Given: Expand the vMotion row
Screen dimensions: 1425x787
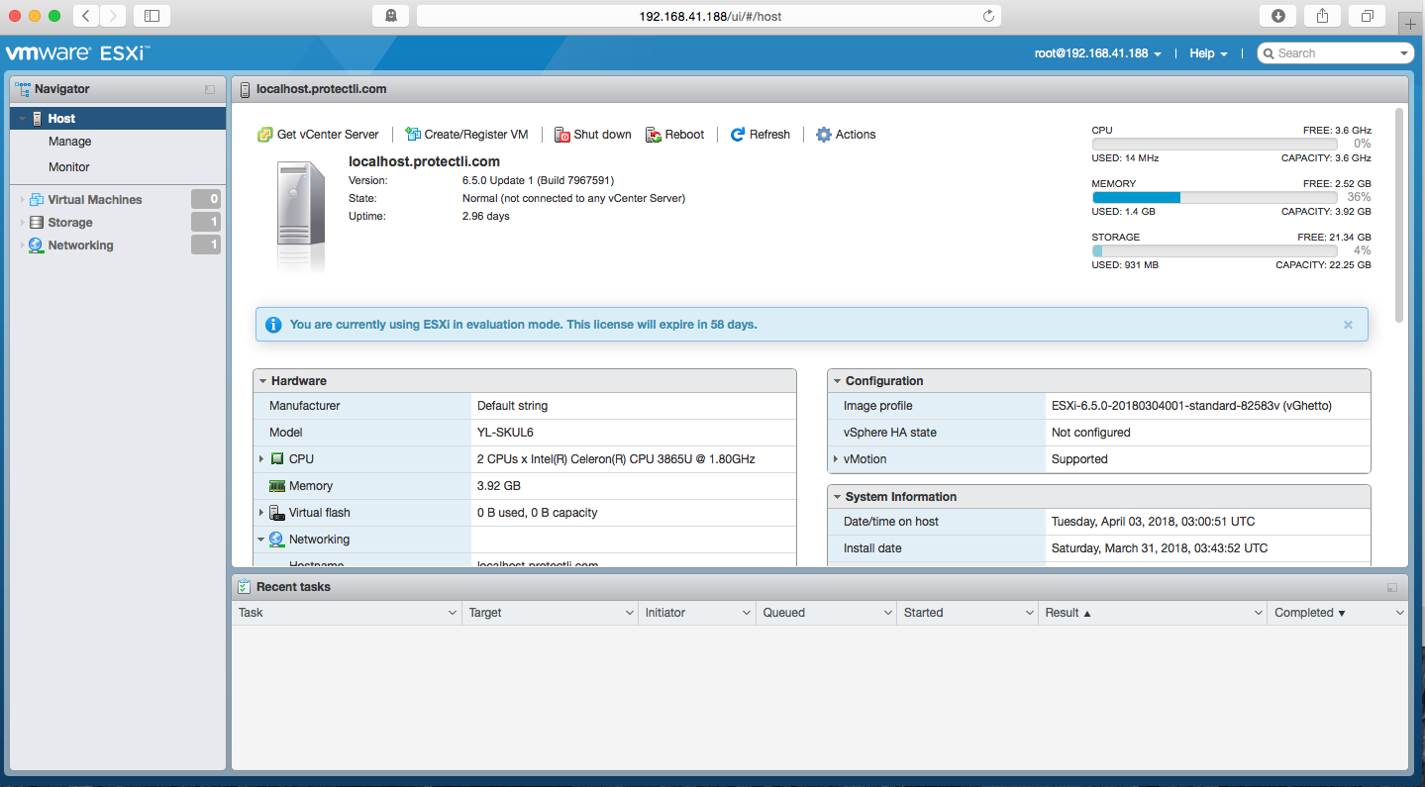Looking at the screenshot, I should (836, 459).
